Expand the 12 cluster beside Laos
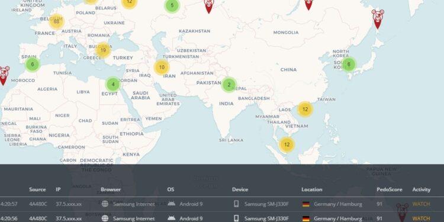Screen dimensions: 444x222 305,109
